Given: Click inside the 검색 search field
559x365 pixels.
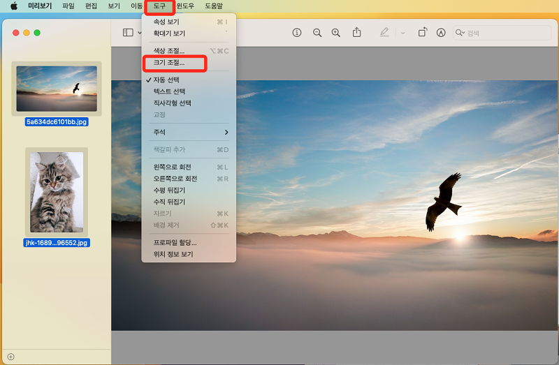Looking at the screenshot, I should pyautogui.click(x=503, y=33).
